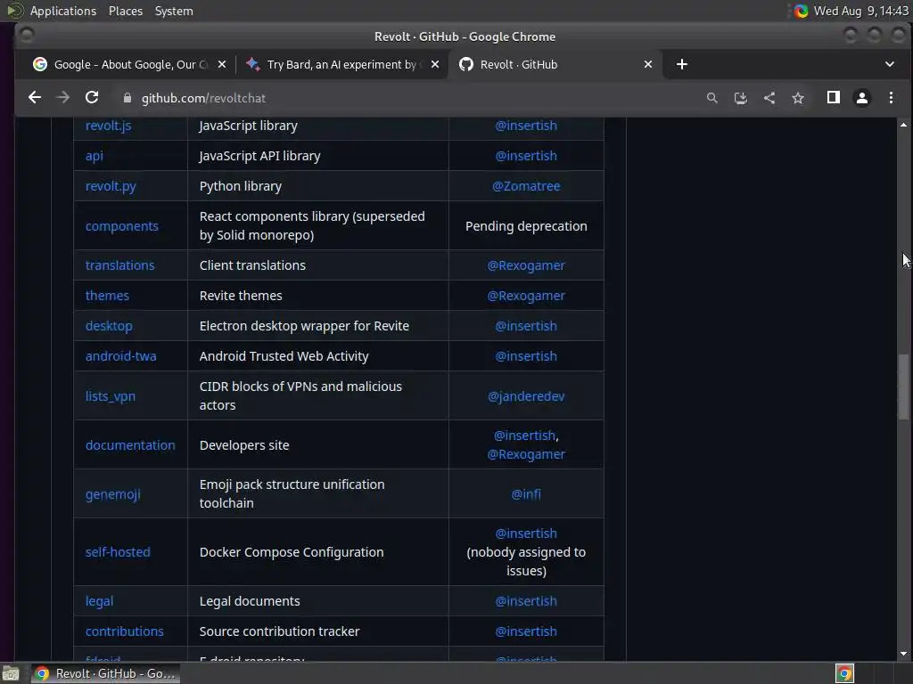Visit @insertish in the legal row
913x684 pixels.
coord(526,601)
